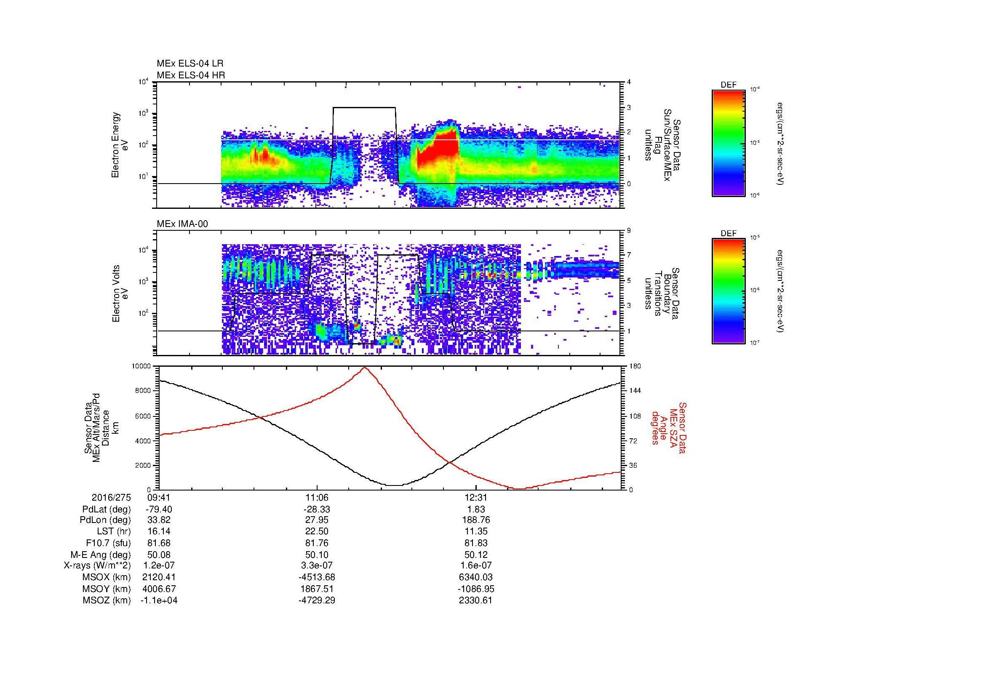
Task: Click the 'MSOX (km)' row label
Action: [x=107, y=577]
